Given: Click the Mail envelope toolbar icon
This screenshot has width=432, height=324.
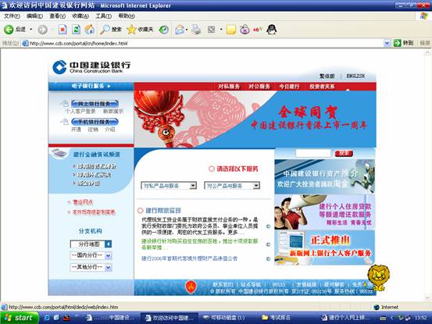Looking at the screenshot, I should point(180,30).
